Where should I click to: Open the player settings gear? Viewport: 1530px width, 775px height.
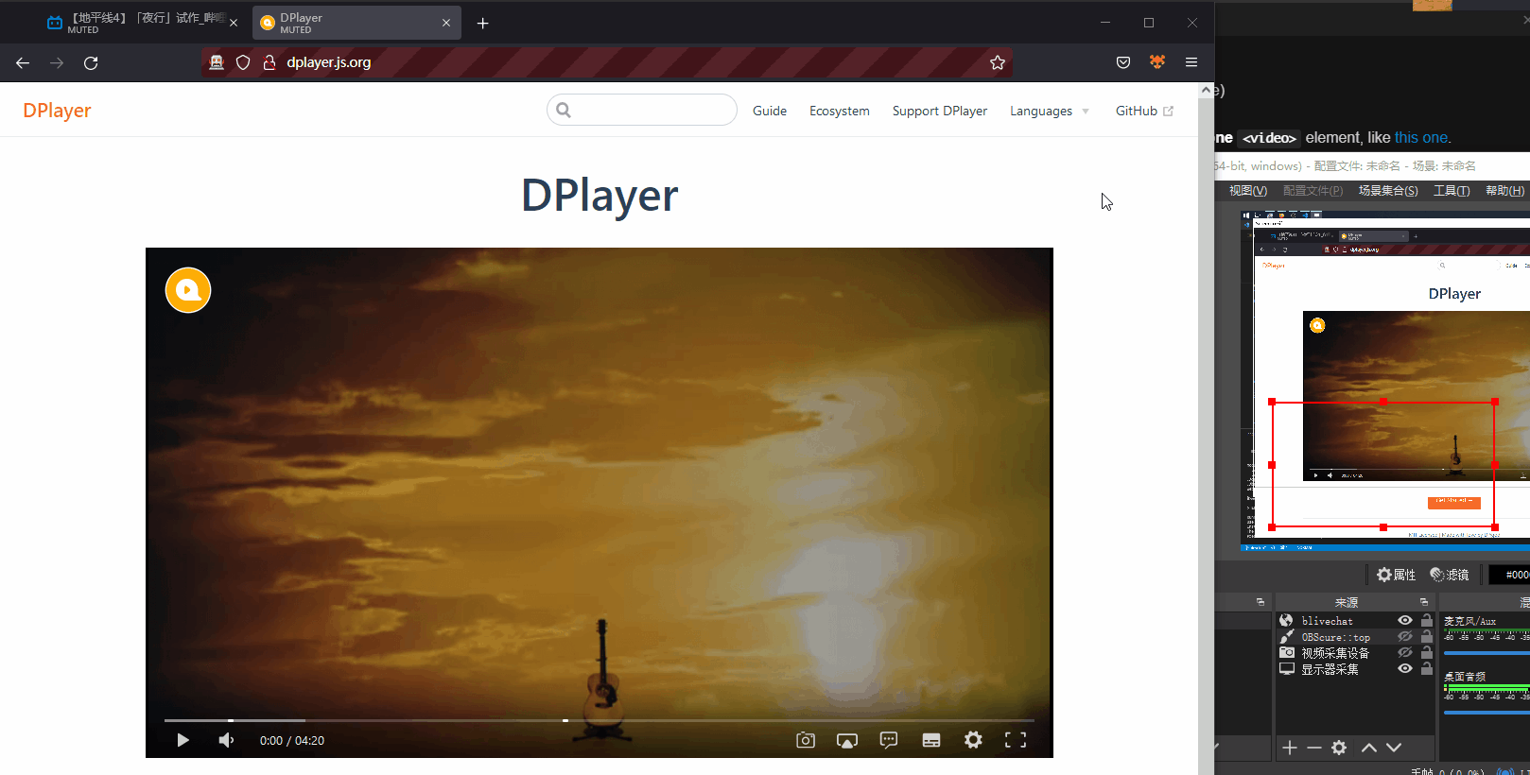tap(973, 740)
